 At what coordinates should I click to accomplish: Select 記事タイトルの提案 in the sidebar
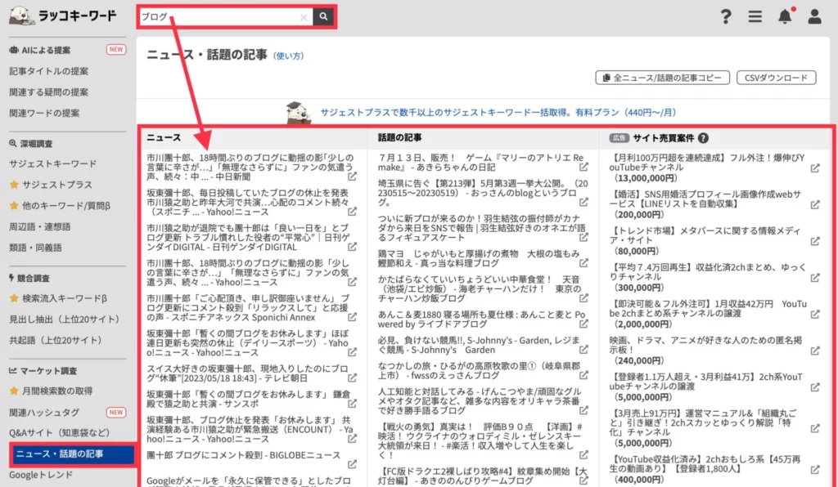48,71
